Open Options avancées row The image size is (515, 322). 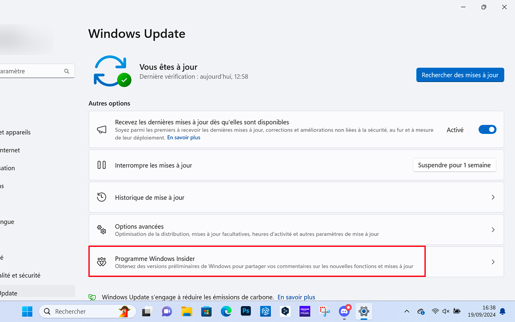pos(296,230)
